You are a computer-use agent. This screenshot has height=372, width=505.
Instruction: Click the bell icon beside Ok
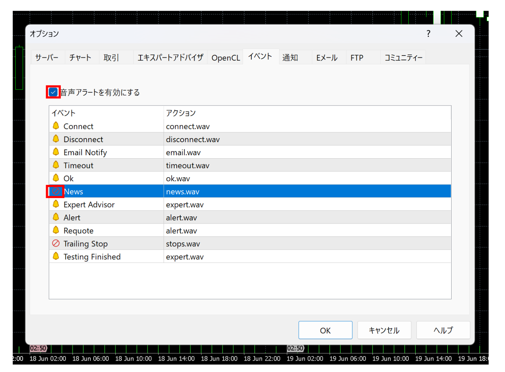point(56,178)
